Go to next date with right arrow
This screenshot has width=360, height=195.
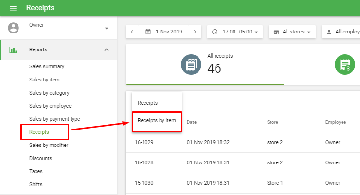tap(195, 32)
